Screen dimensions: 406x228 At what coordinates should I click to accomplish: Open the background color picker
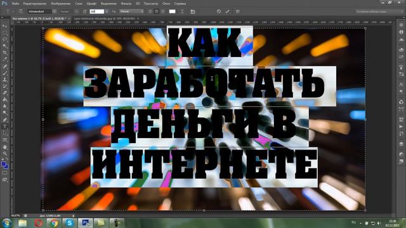[6, 167]
